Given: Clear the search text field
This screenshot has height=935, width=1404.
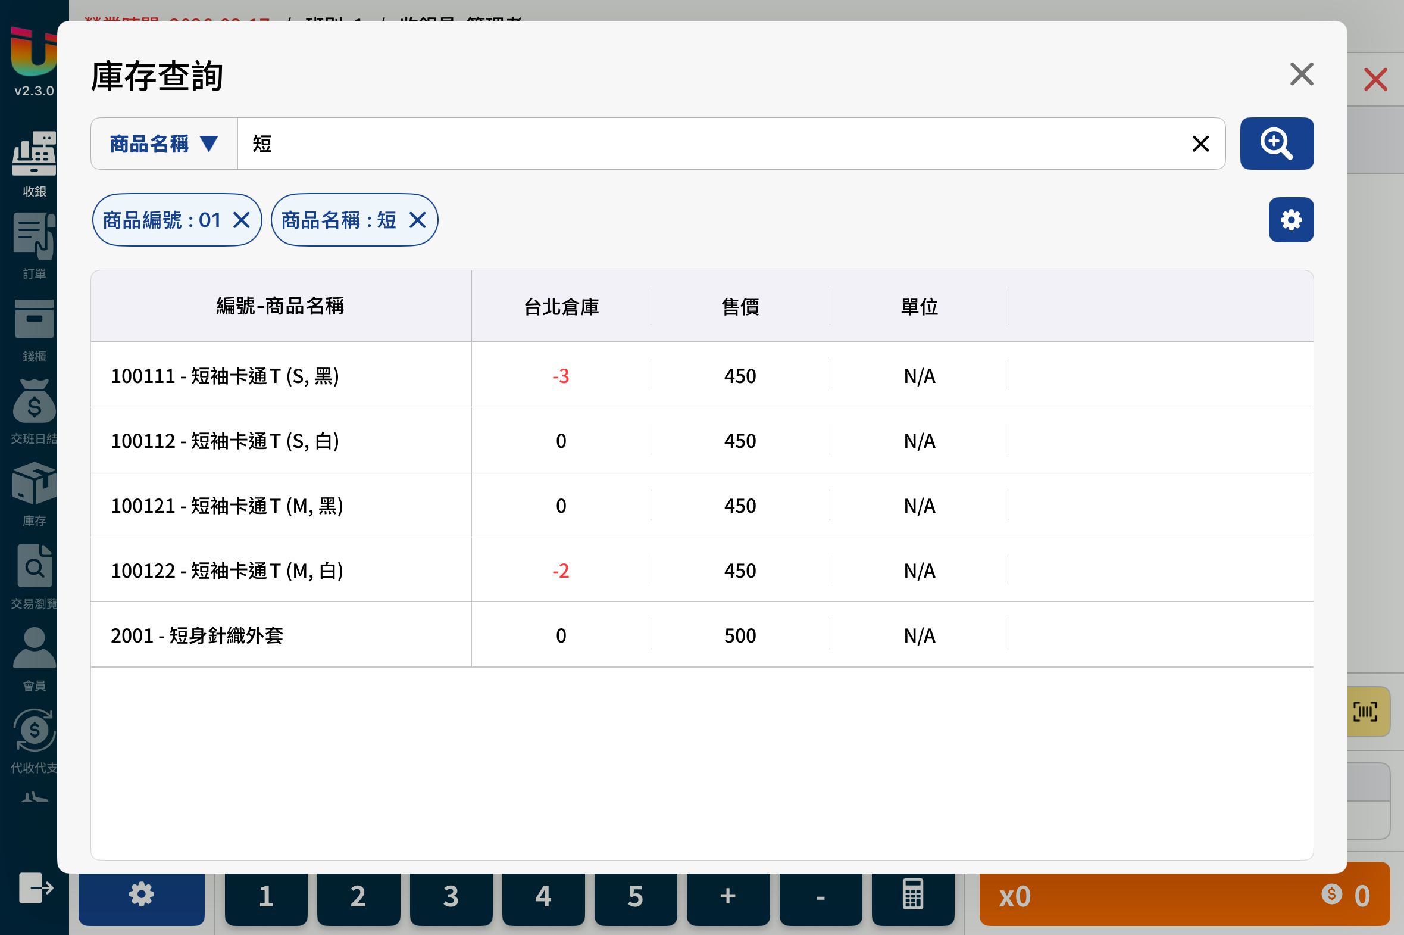Looking at the screenshot, I should (1200, 144).
